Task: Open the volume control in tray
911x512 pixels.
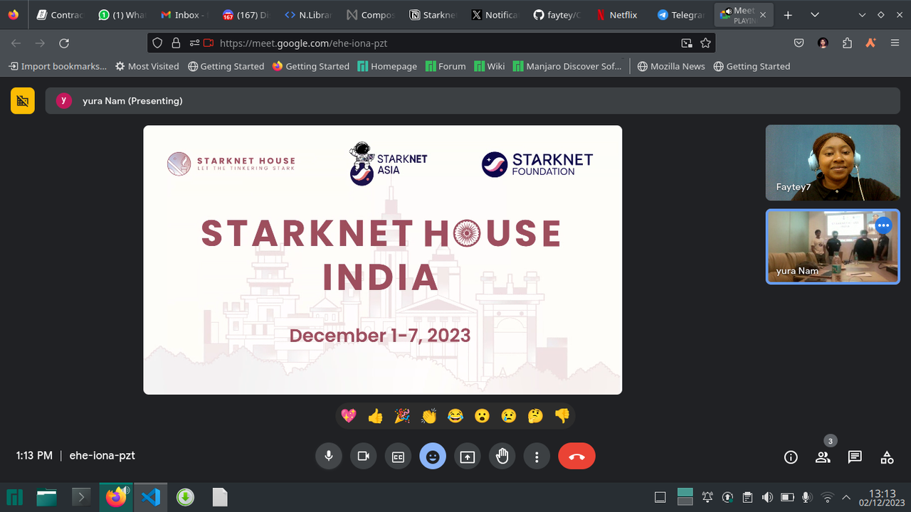Action: click(767, 497)
